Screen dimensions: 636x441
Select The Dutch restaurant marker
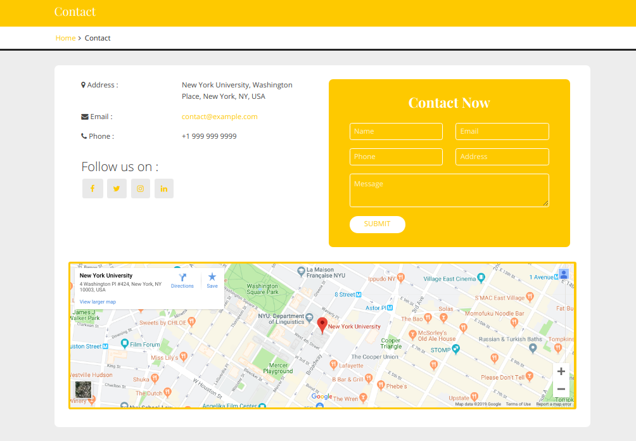[167, 392]
